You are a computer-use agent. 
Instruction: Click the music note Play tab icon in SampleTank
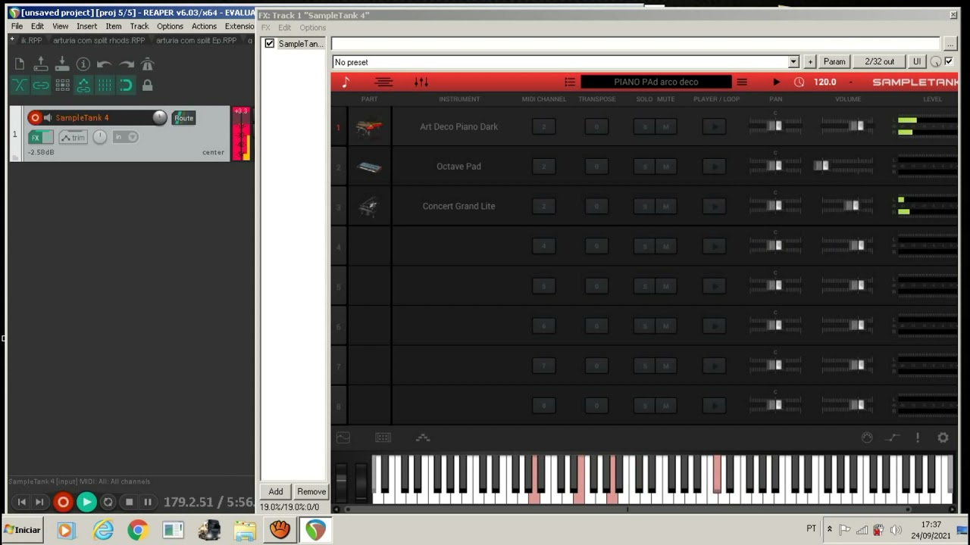(346, 82)
